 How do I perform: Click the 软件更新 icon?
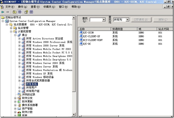tap(19, 102)
